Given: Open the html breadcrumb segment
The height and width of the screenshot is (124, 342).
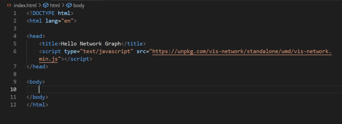Looking at the screenshot, I should [55, 5].
